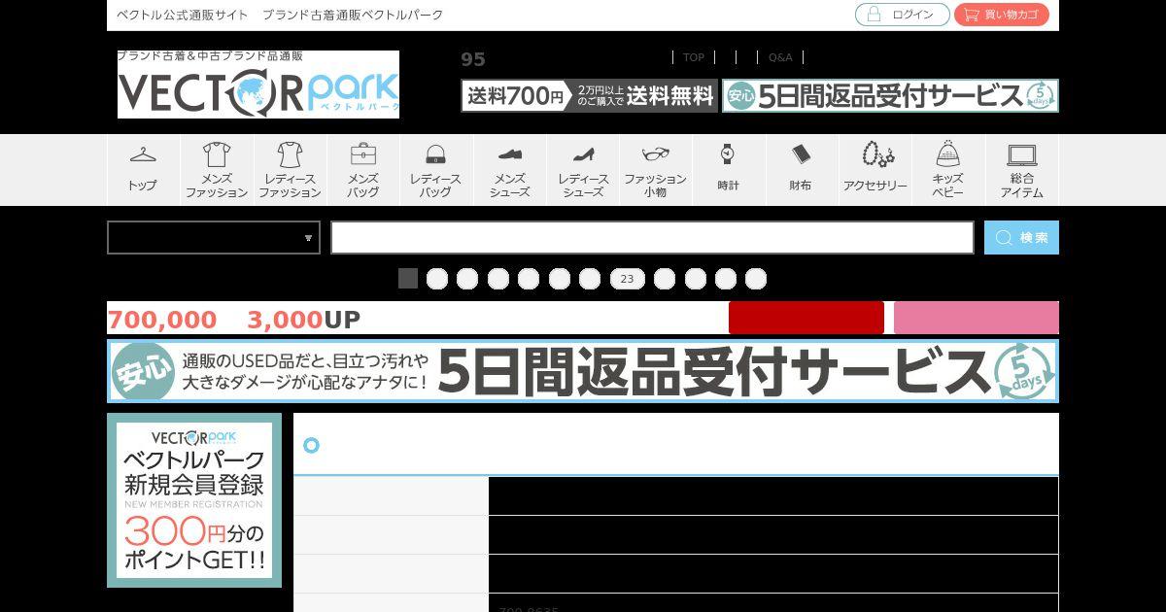1166x612 pixels.
Task: Click the ログイン login button
Action: (902, 15)
